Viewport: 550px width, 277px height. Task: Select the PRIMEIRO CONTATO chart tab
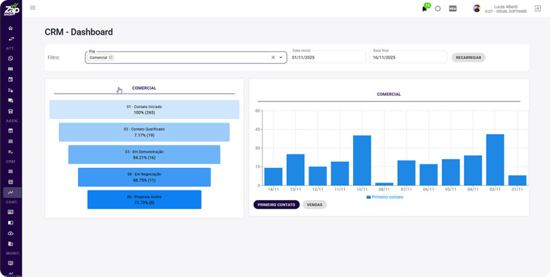pyautogui.click(x=276, y=205)
